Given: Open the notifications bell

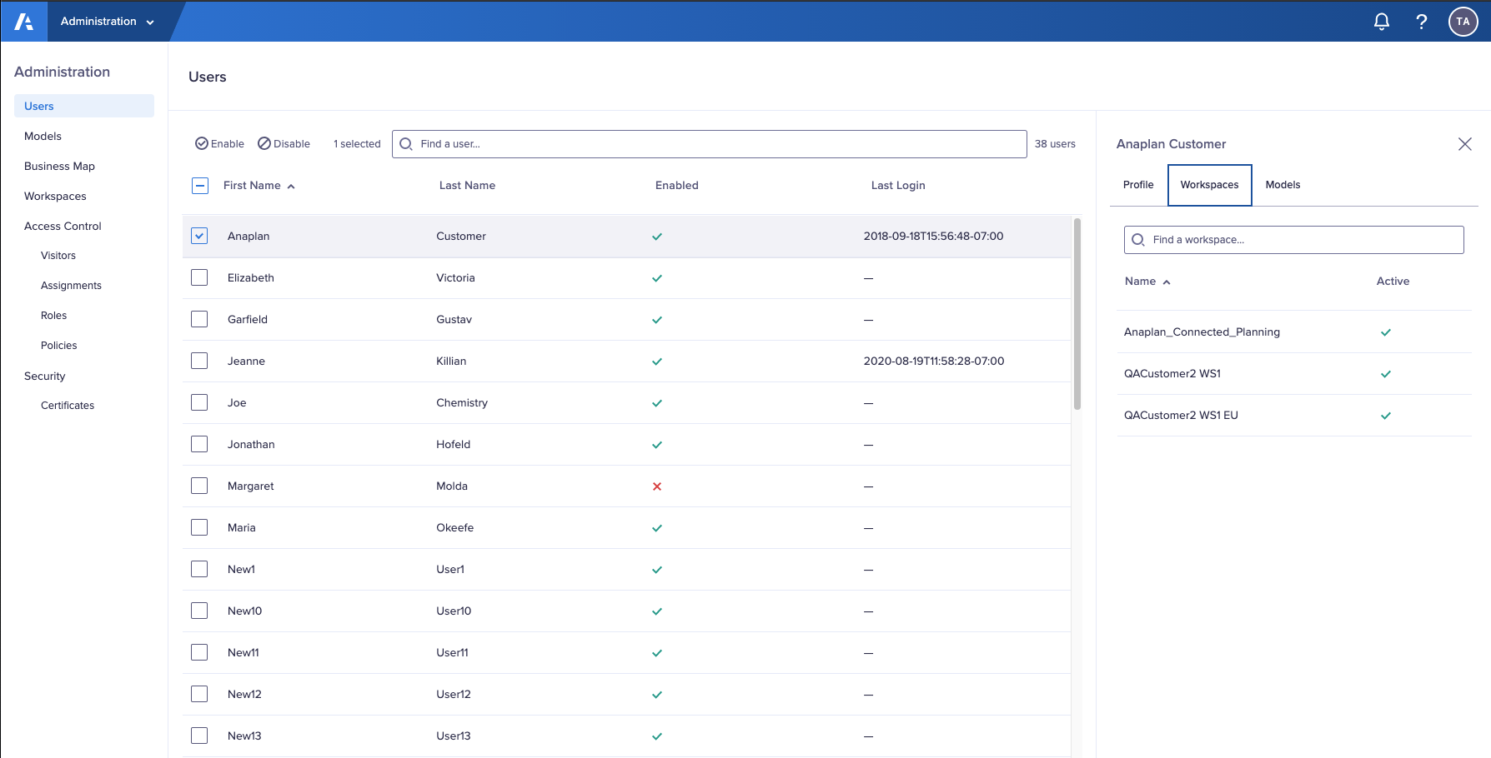Looking at the screenshot, I should tap(1382, 22).
